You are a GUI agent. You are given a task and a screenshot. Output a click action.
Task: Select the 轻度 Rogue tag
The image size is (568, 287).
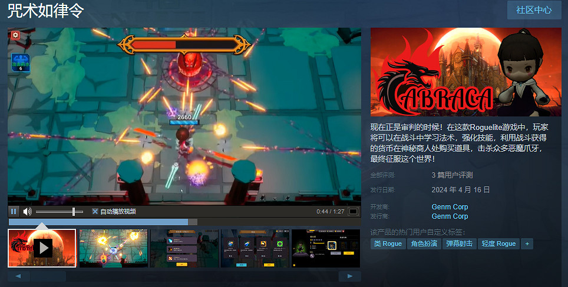coord(498,243)
